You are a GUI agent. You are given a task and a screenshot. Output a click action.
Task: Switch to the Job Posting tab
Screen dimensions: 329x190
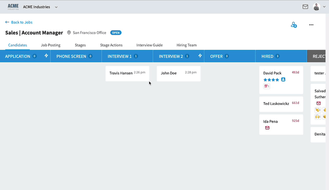point(51,45)
